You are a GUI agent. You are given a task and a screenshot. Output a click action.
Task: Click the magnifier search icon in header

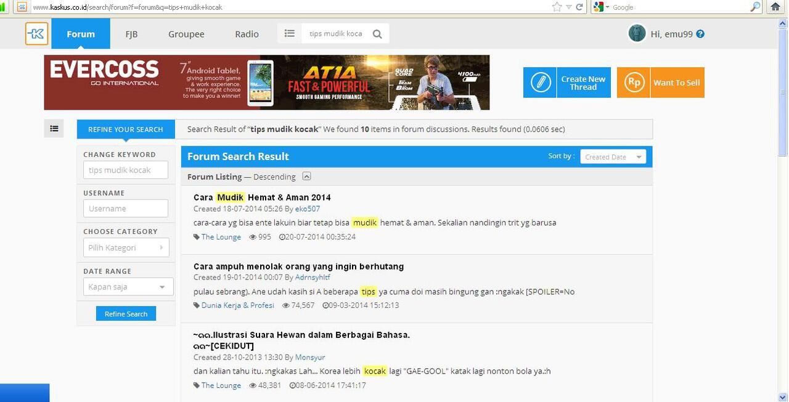coord(378,34)
